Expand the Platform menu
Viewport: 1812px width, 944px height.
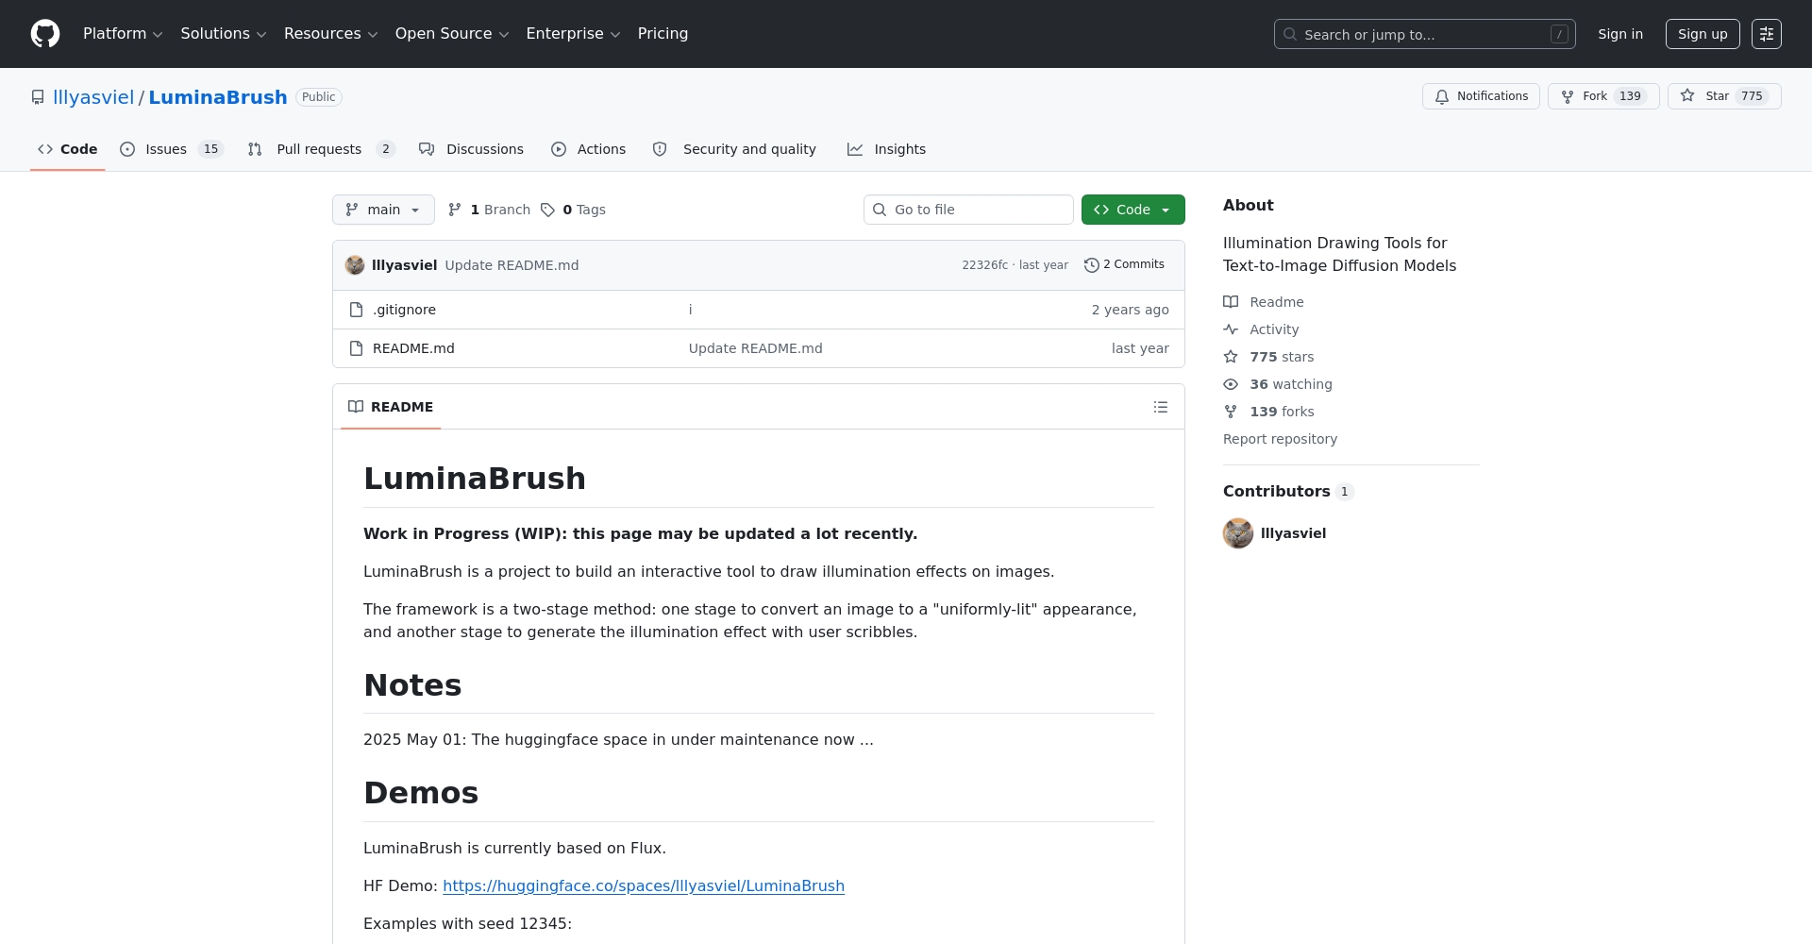tap(123, 34)
